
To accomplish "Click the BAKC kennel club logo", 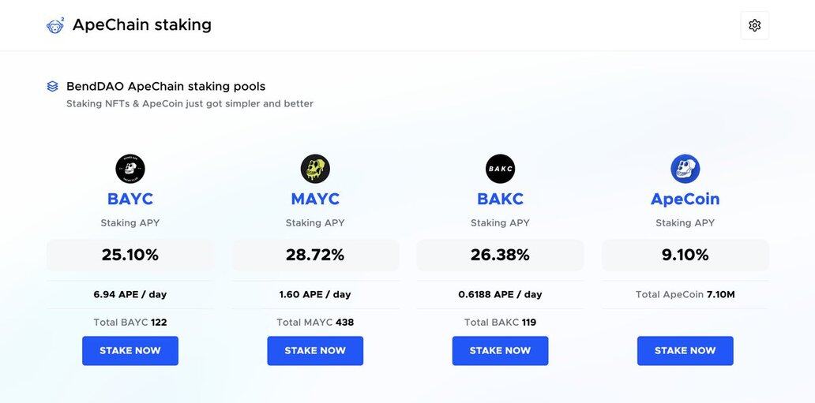I will (500, 169).
